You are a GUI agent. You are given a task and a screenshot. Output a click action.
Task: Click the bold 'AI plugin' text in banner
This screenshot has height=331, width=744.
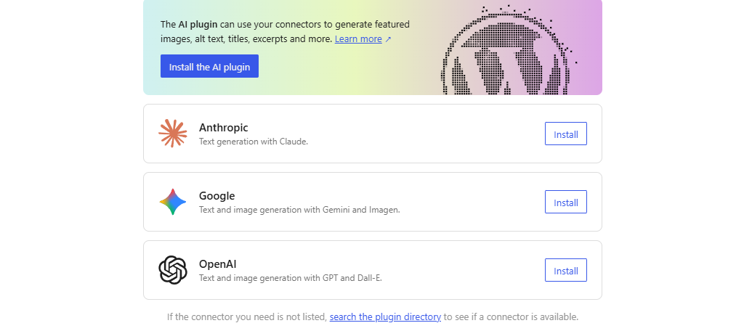[198, 24]
